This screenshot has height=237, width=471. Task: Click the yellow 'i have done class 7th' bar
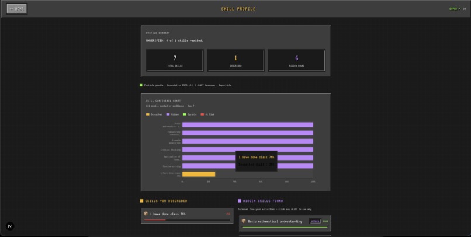click(x=199, y=175)
